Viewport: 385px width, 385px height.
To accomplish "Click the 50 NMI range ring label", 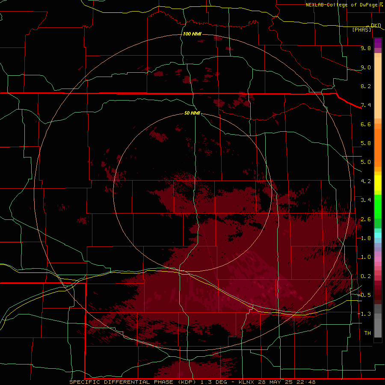I will tap(192, 113).
